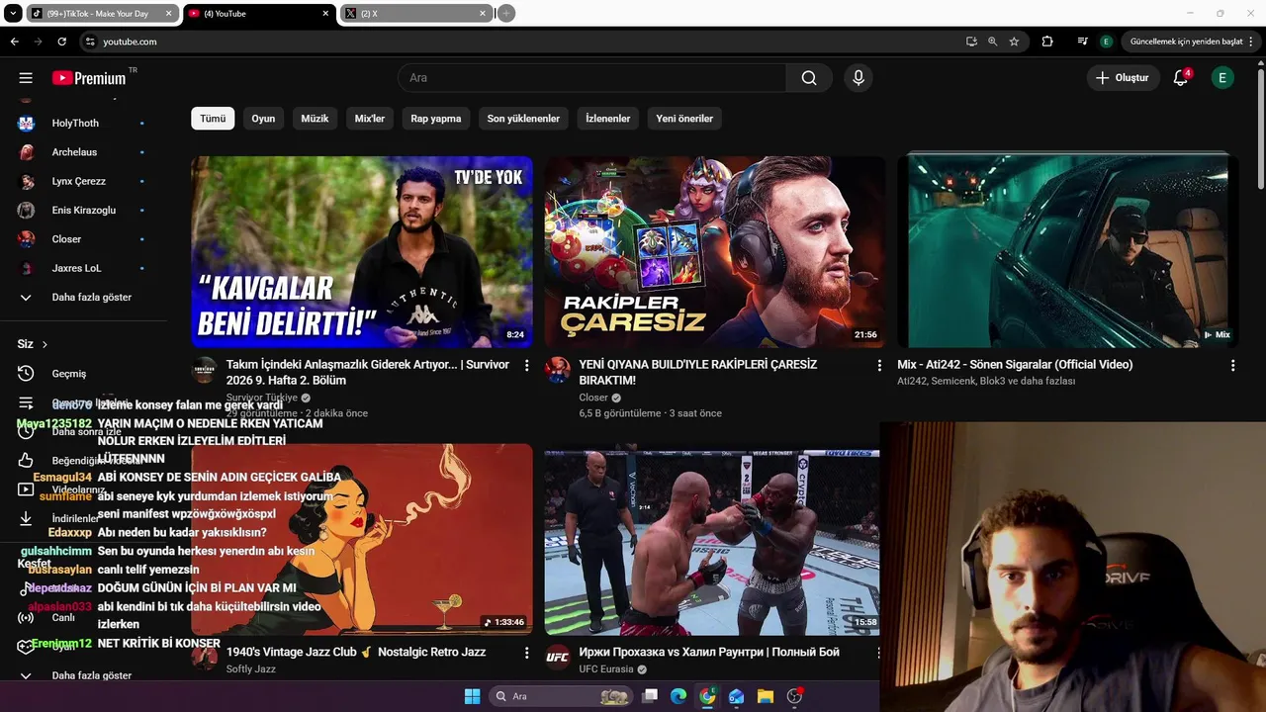Open options menu for Survivor video
Viewport: 1266px width, 712px height.
coord(526,366)
